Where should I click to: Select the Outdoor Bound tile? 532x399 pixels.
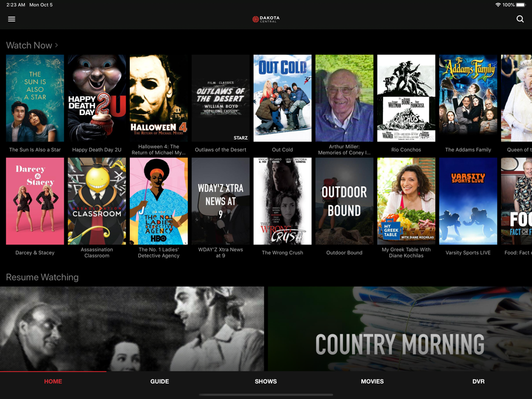[344, 201]
